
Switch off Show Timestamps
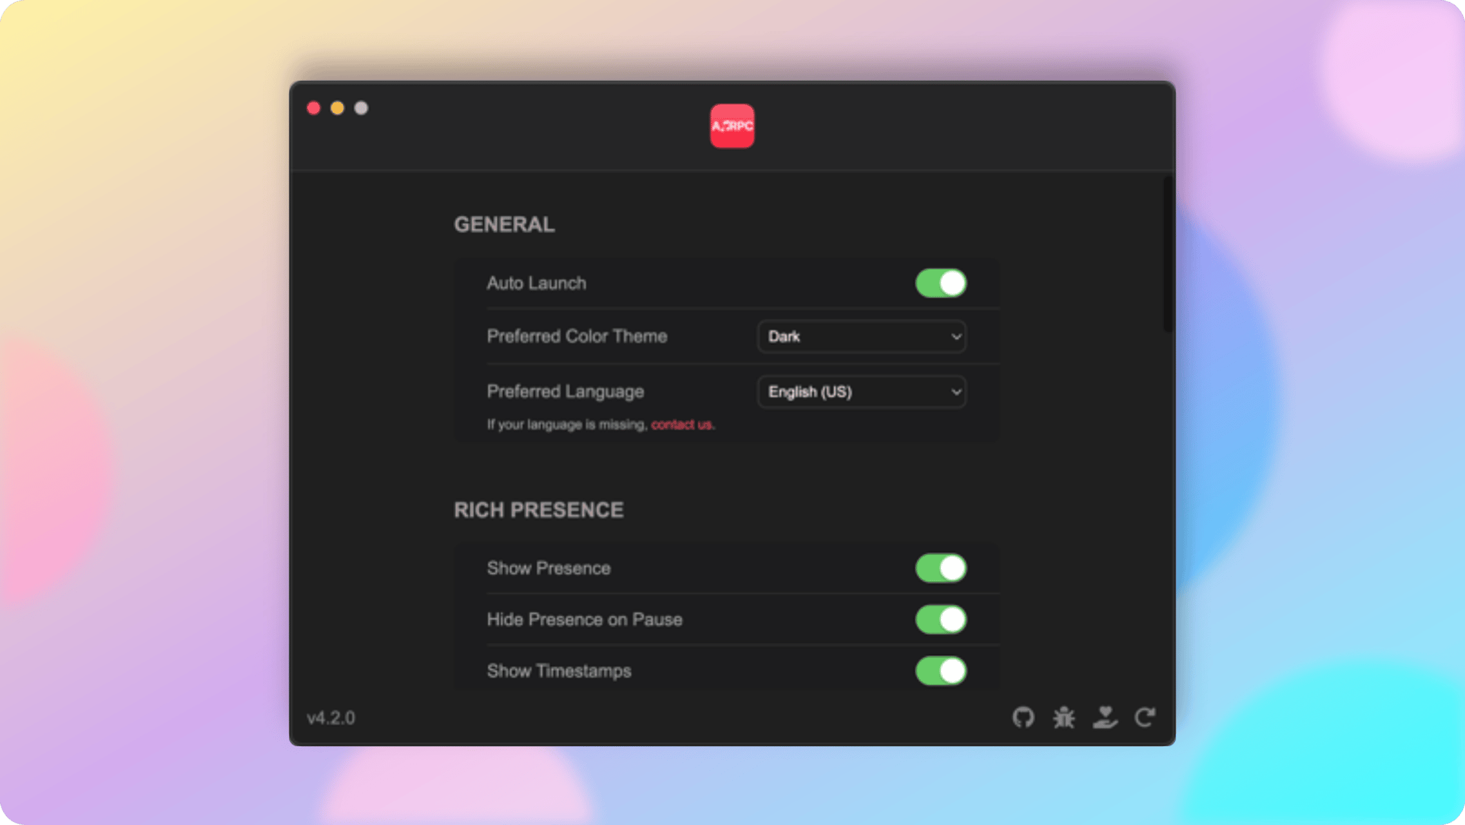pyautogui.click(x=941, y=671)
